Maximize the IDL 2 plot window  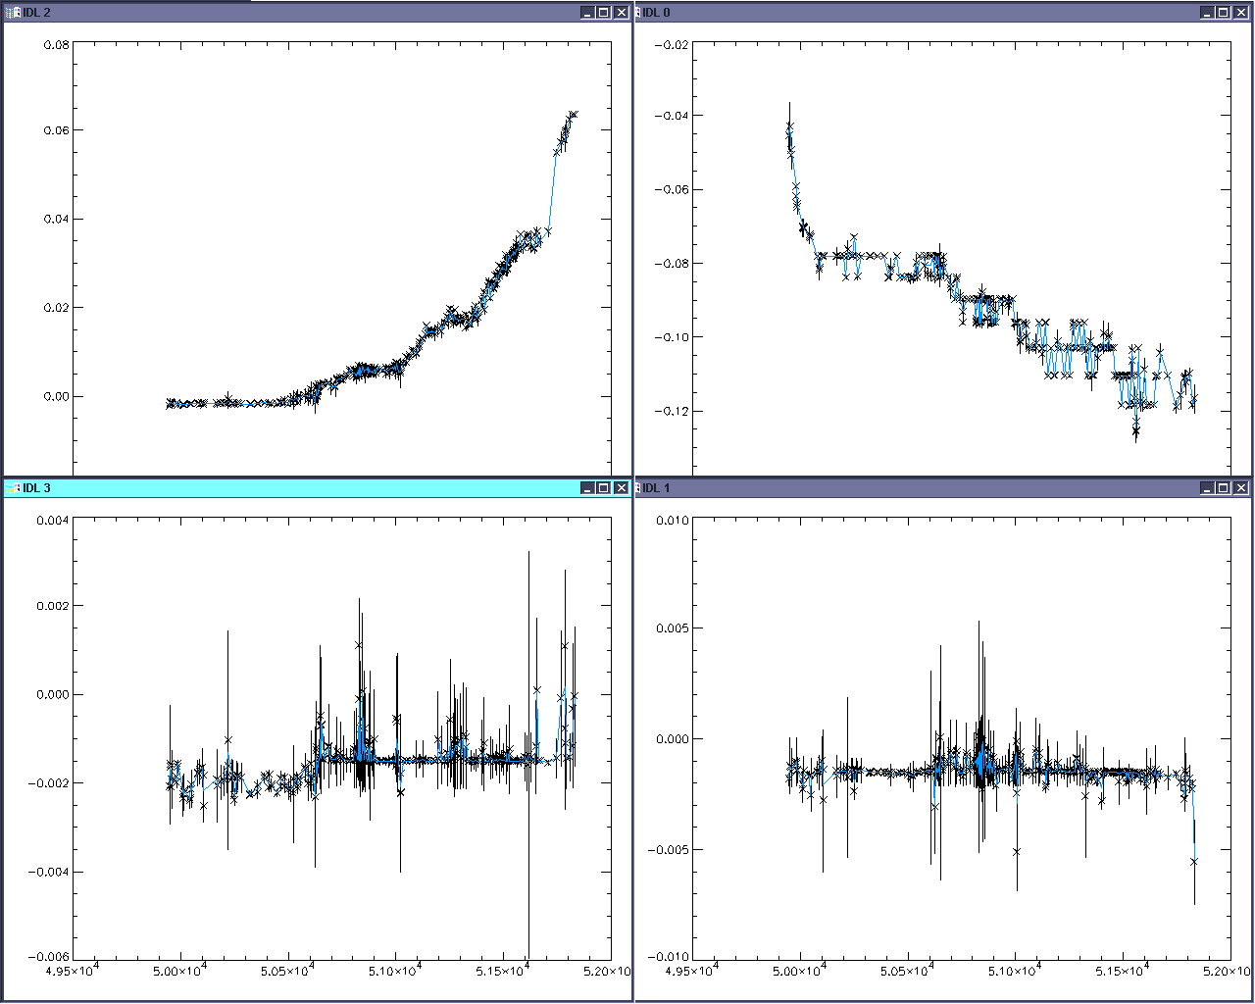pos(604,13)
